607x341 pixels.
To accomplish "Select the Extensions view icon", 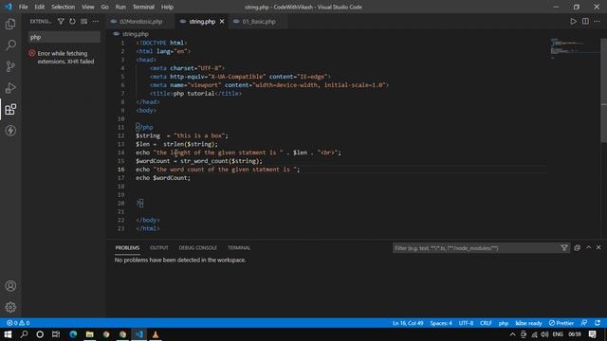I will tap(10, 110).
